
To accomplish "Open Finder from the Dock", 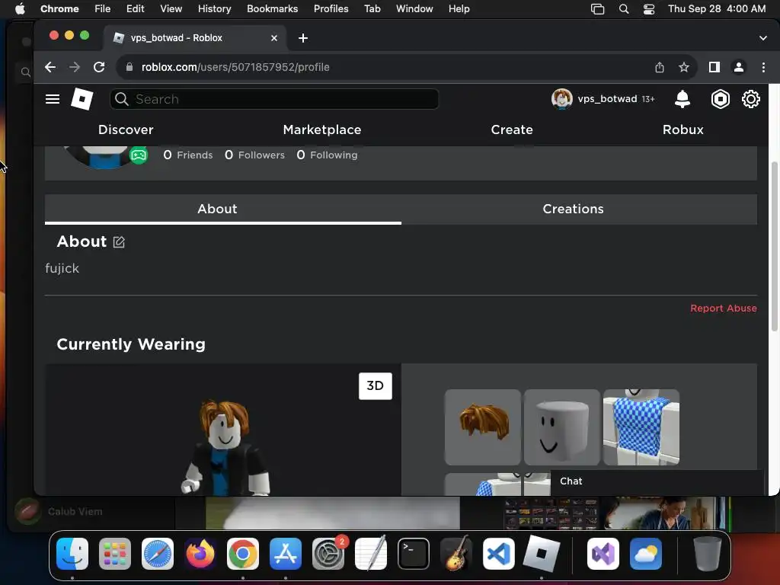I will 72,553.
